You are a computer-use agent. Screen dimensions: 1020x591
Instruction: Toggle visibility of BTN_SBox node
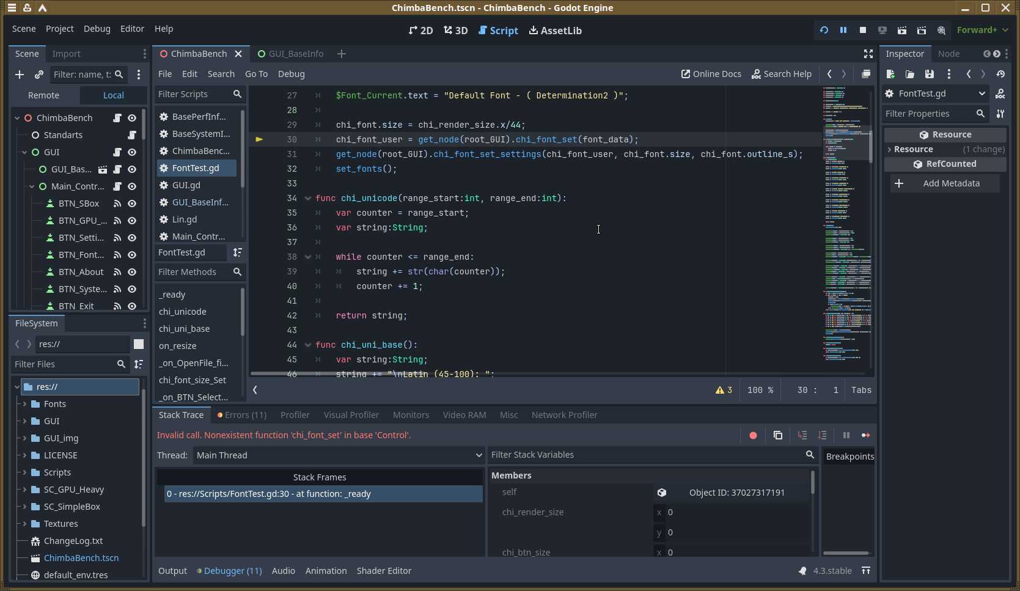pyautogui.click(x=132, y=204)
